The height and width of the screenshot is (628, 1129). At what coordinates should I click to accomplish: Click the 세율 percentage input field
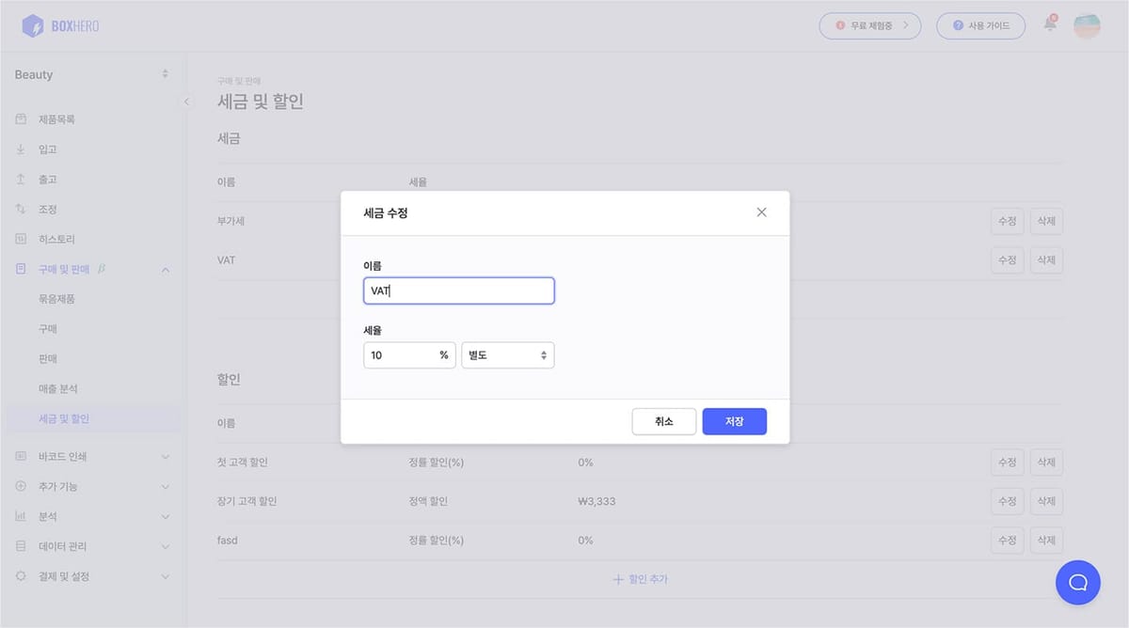(400, 355)
